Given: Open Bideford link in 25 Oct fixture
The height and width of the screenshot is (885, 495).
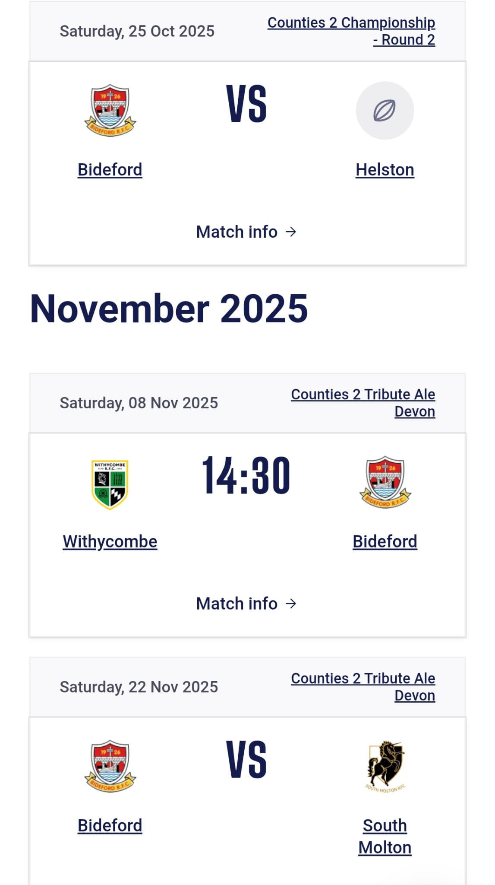Looking at the screenshot, I should click(110, 170).
